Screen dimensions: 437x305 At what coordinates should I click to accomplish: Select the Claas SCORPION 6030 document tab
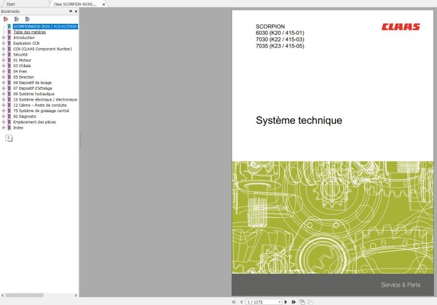pos(75,4)
